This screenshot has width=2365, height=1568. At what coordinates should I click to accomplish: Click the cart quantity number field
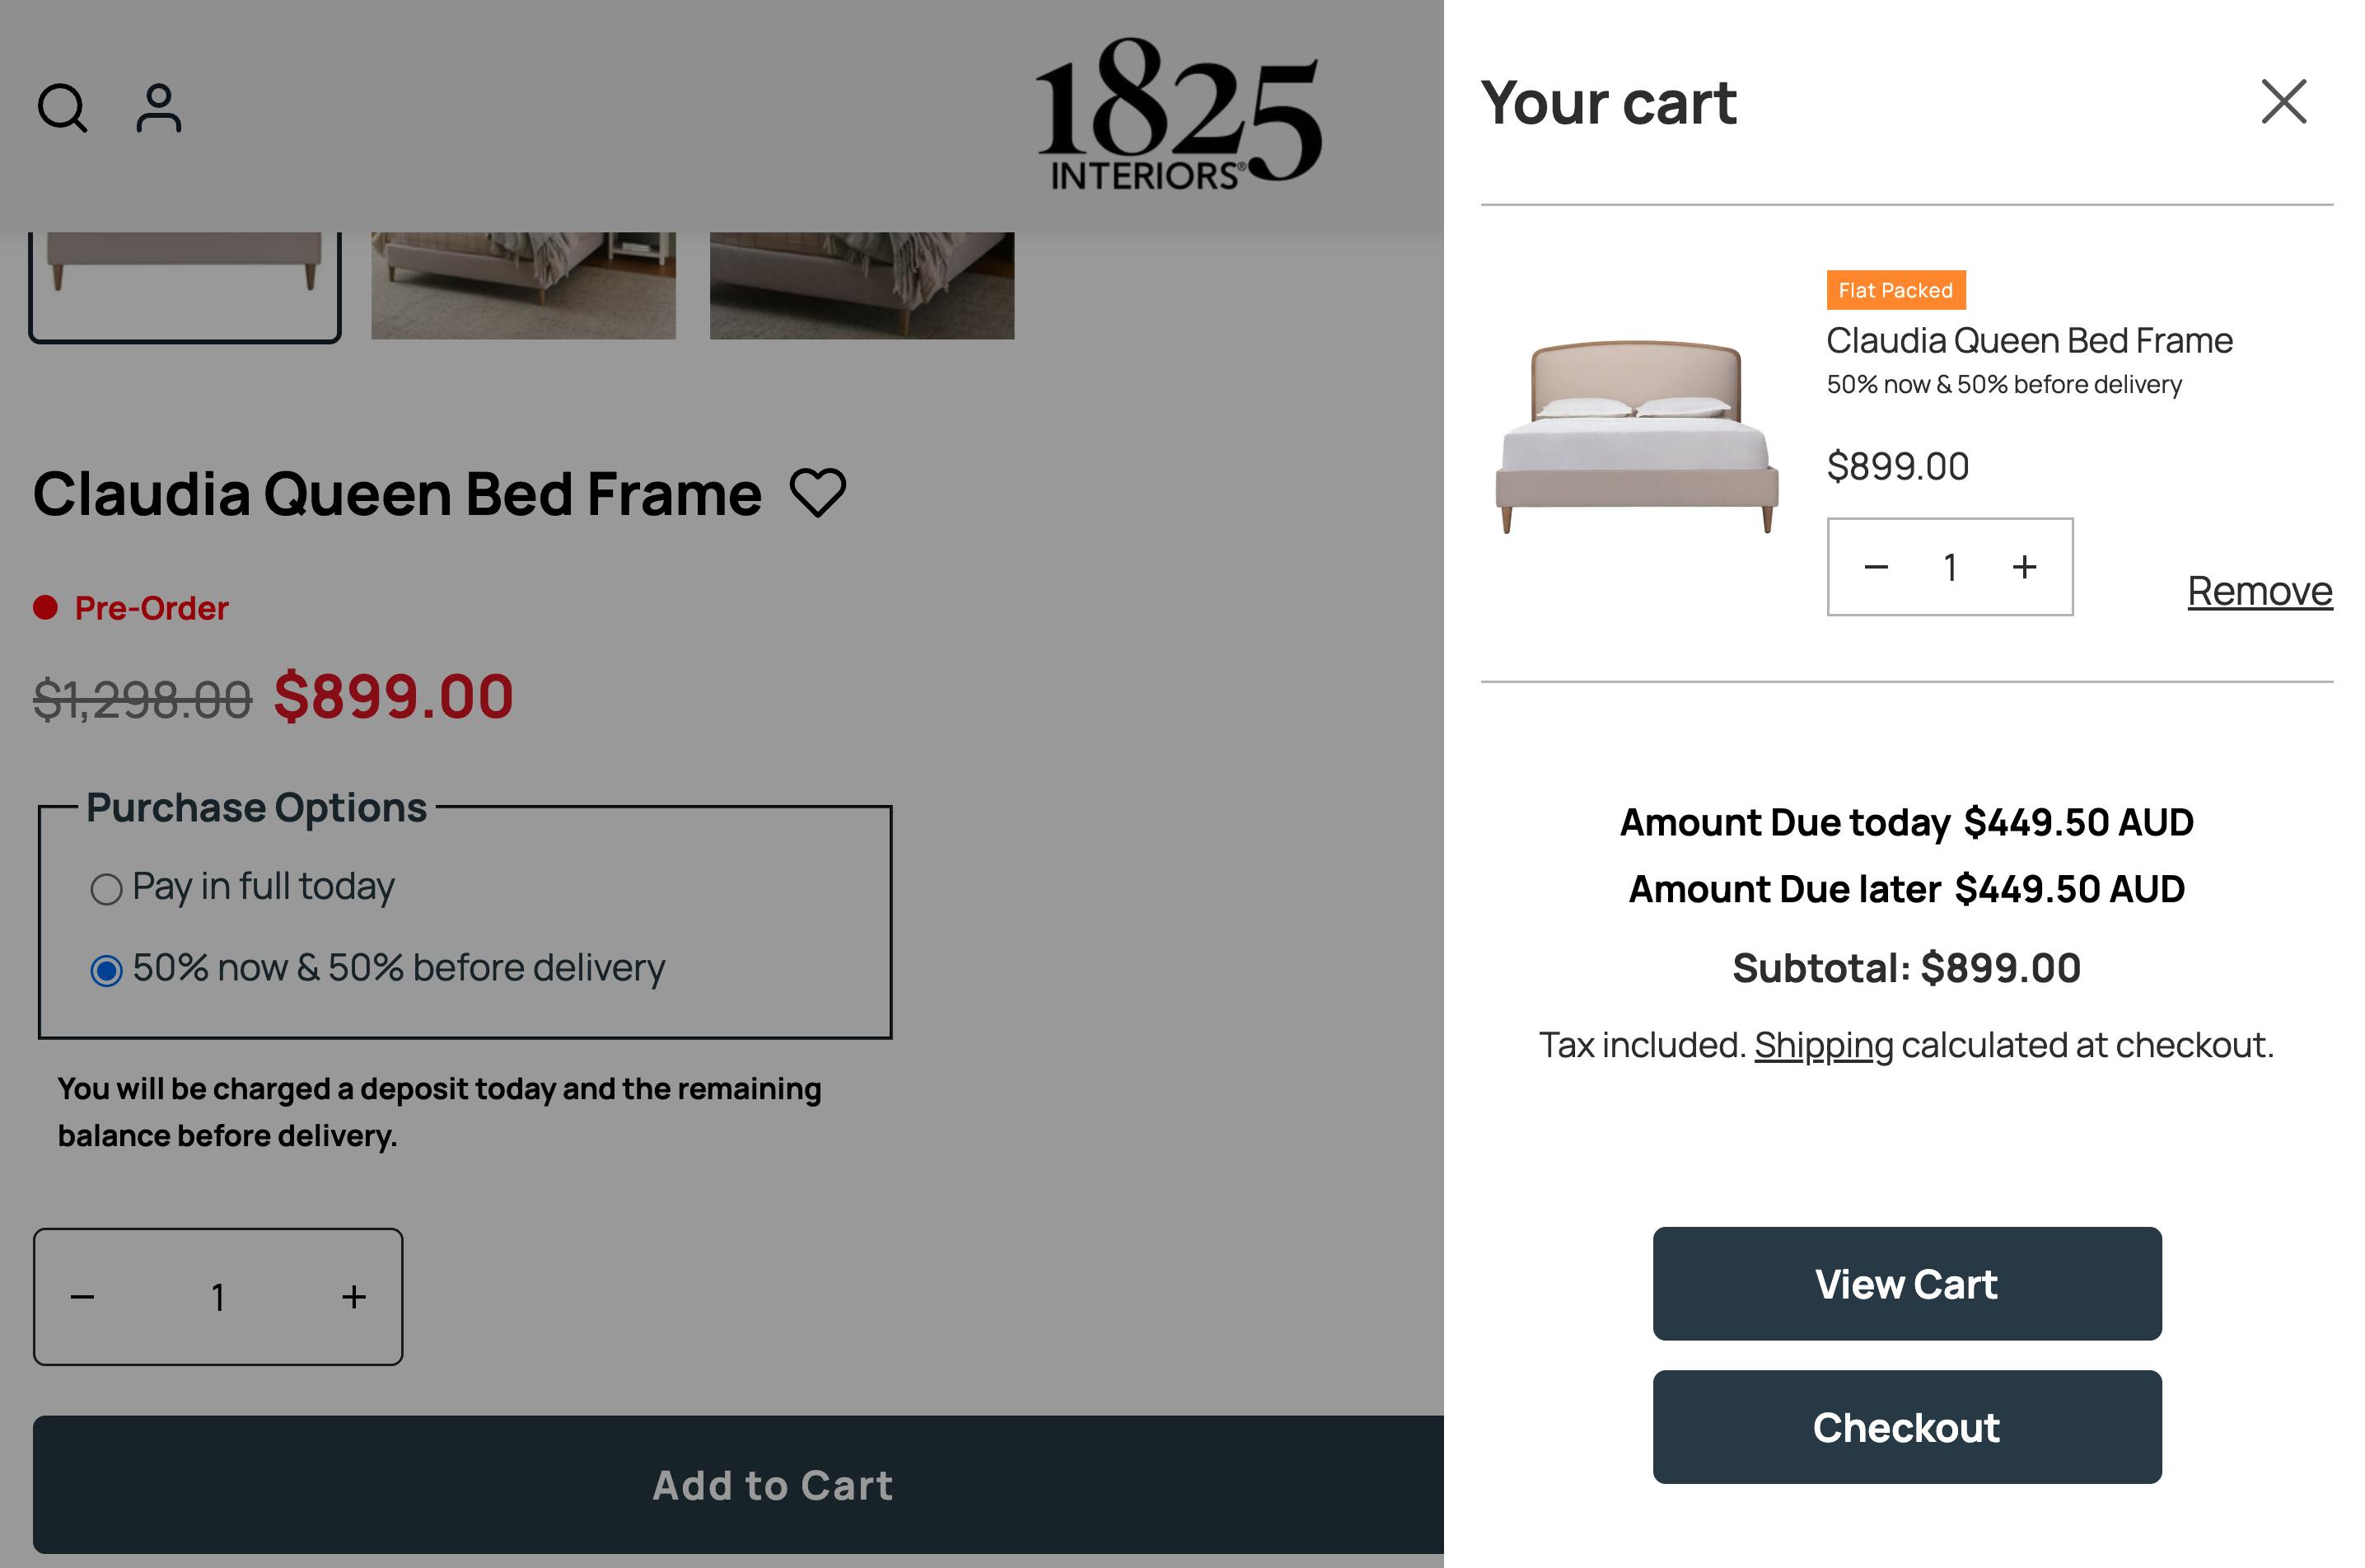1949,567
